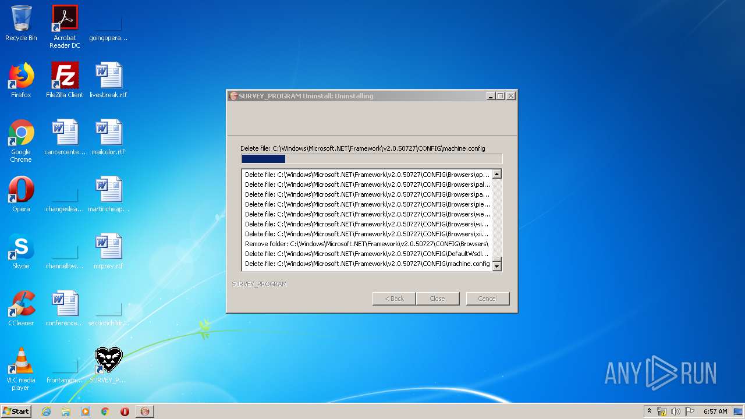The width and height of the screenshot is (745, 419).
Task: Click the disabled Close button in uninstaller
Action: point(437,299)
